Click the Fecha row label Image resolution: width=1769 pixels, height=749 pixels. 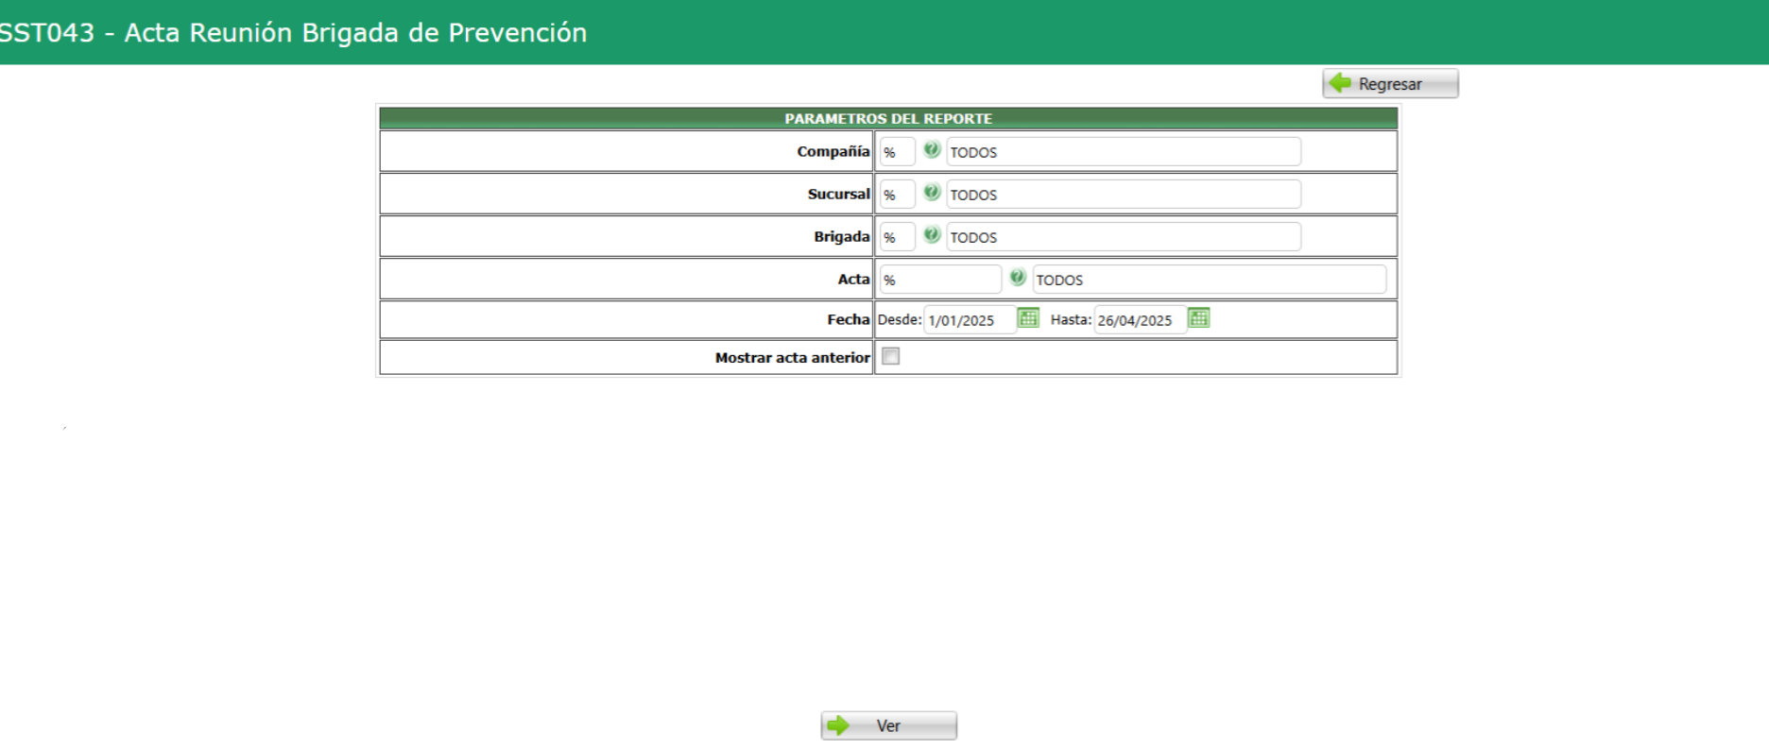pos(848,319)
